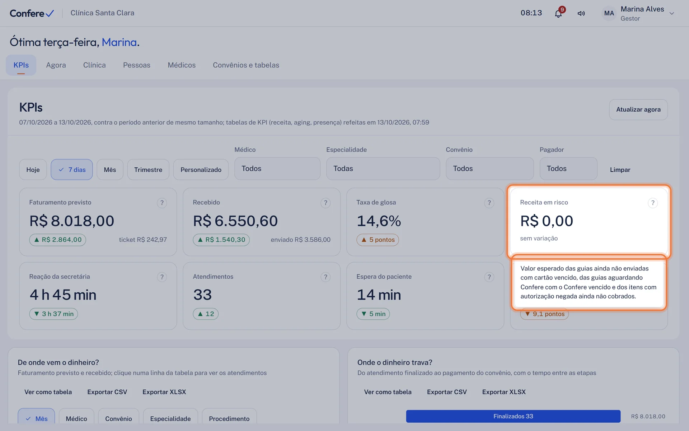Export De onde vem o dinheiro CSV
The width and height of the screenshot is (689, 431).
pos(107,392)
